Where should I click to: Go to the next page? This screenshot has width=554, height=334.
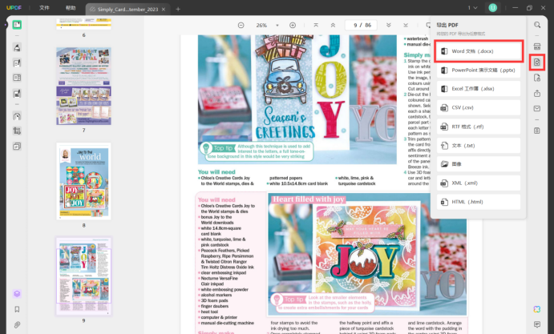pyautogui.click(x=389, y=25)
